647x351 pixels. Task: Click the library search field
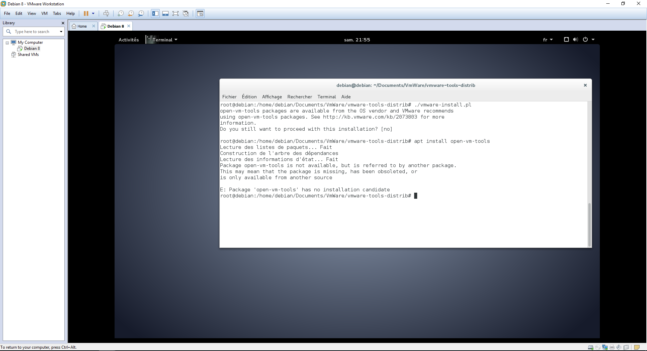(x=34, y=31)
